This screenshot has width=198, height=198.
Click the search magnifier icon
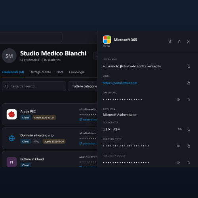pyautogui.click(x=6, y=86)
